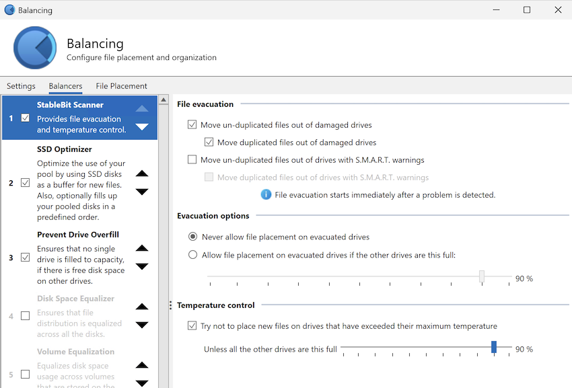This screenshot has height=388, width=572.
Task: Move Disk Space Equalizer up
Action: click(142, 307)
